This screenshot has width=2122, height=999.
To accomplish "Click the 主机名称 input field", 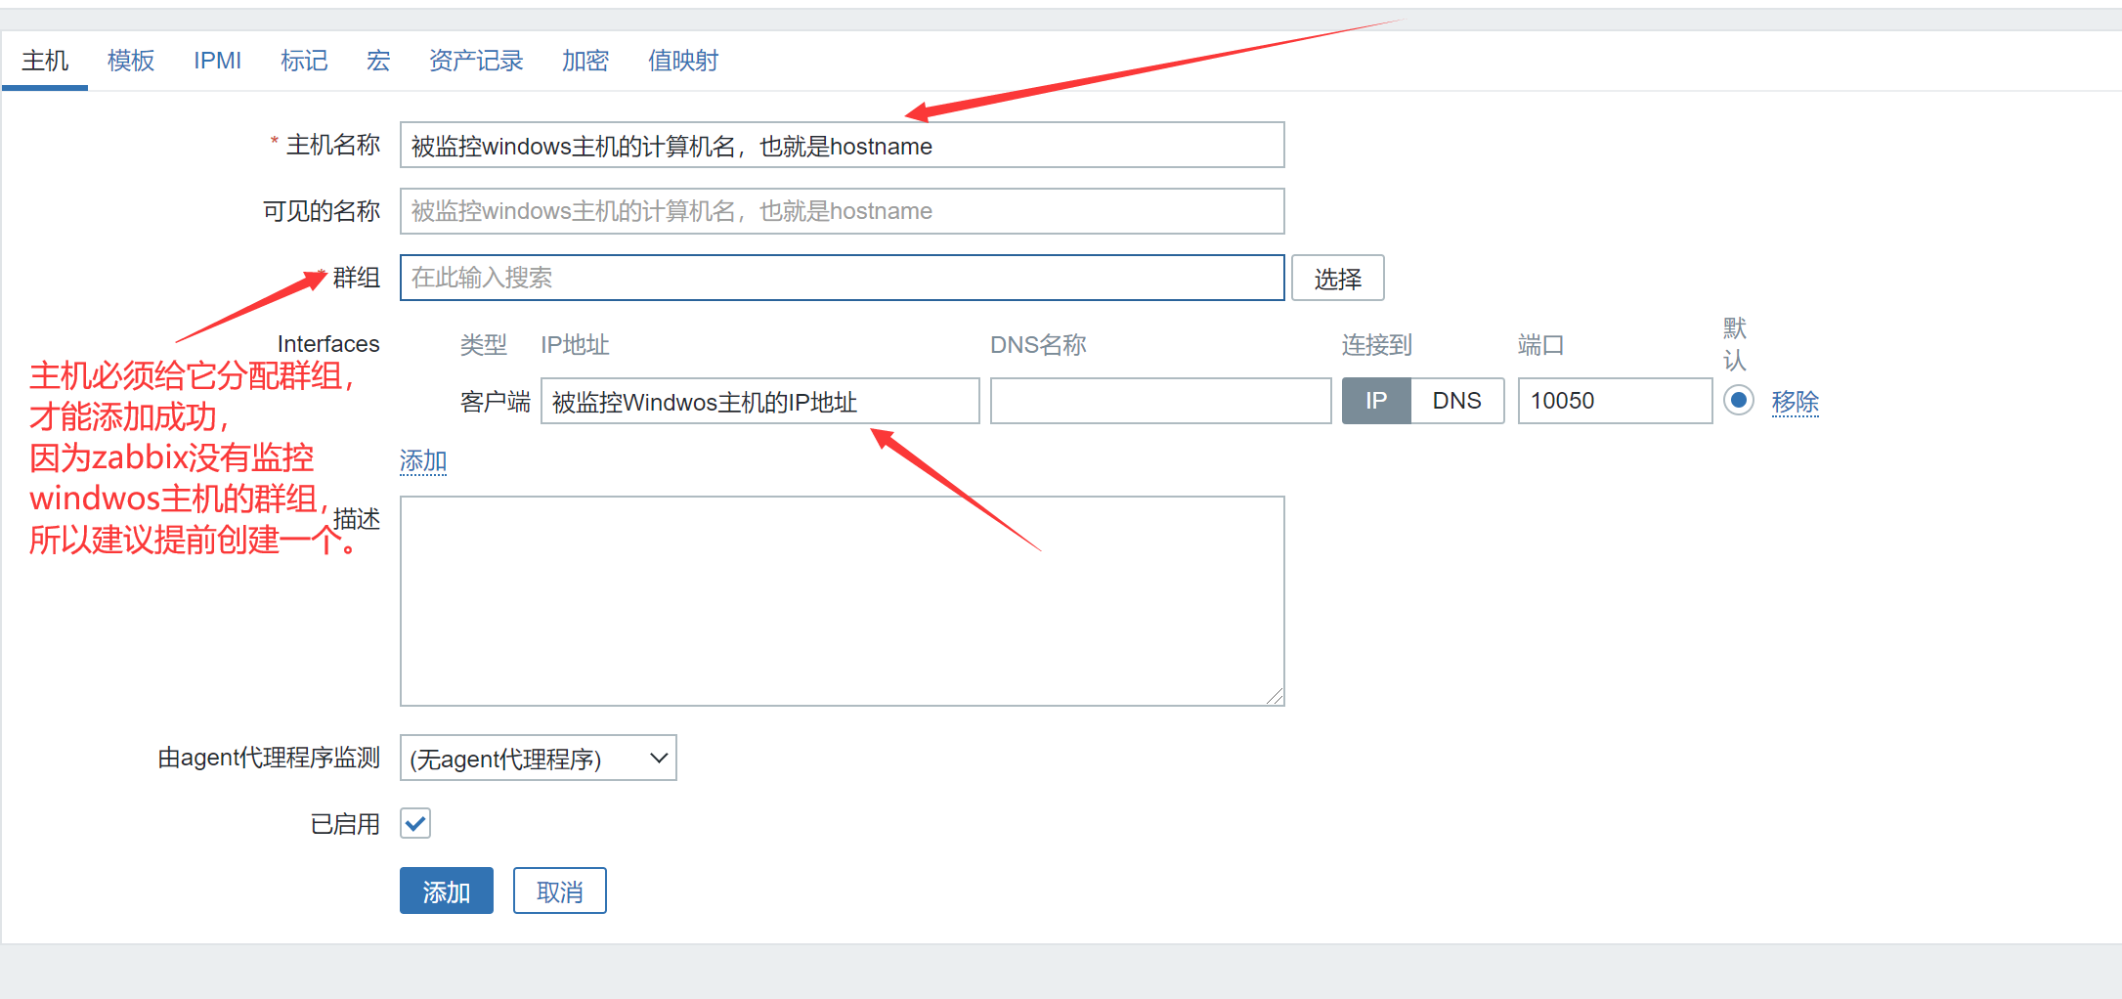I will [x=842, y=145].
